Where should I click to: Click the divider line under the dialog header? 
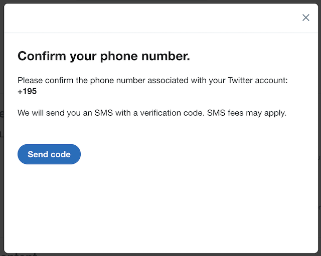160,33
